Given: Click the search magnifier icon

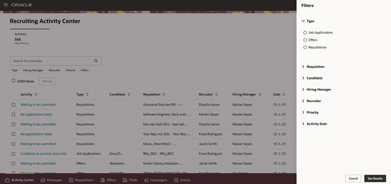Looking at the screenshot, I should tap(96, 61).
